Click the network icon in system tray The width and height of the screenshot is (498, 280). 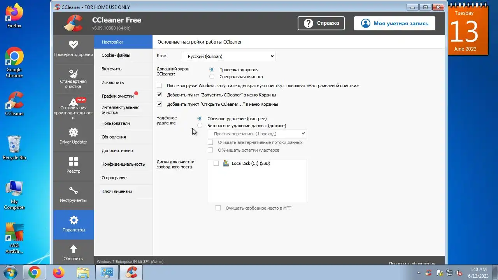[x=449, y=273]
